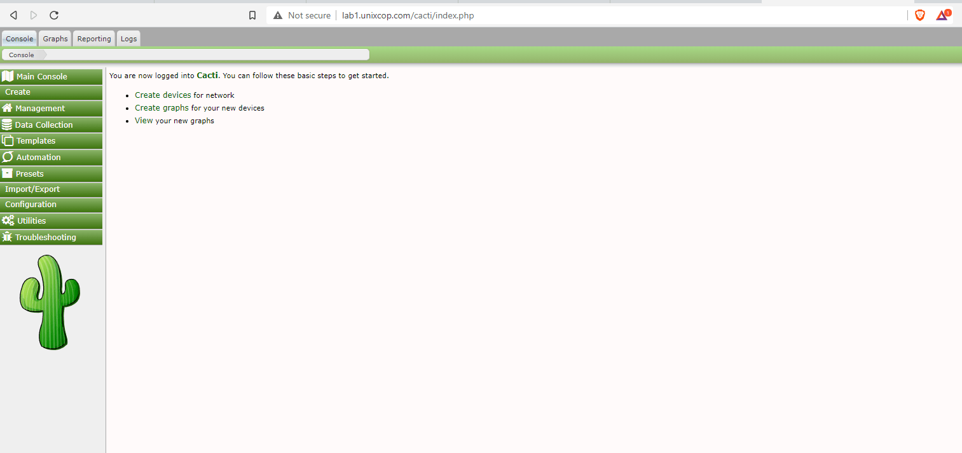
Task: Follow the Create devices link
Action: click(163, 95)
